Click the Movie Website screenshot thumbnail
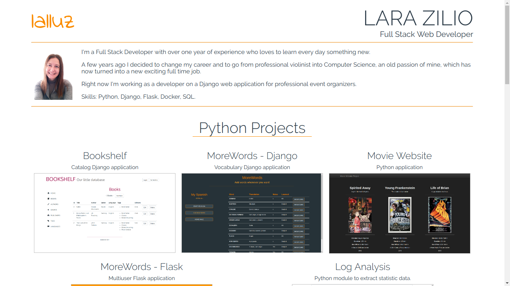The height and width of the screenshot is (286, 510). (x=399, y=213)
